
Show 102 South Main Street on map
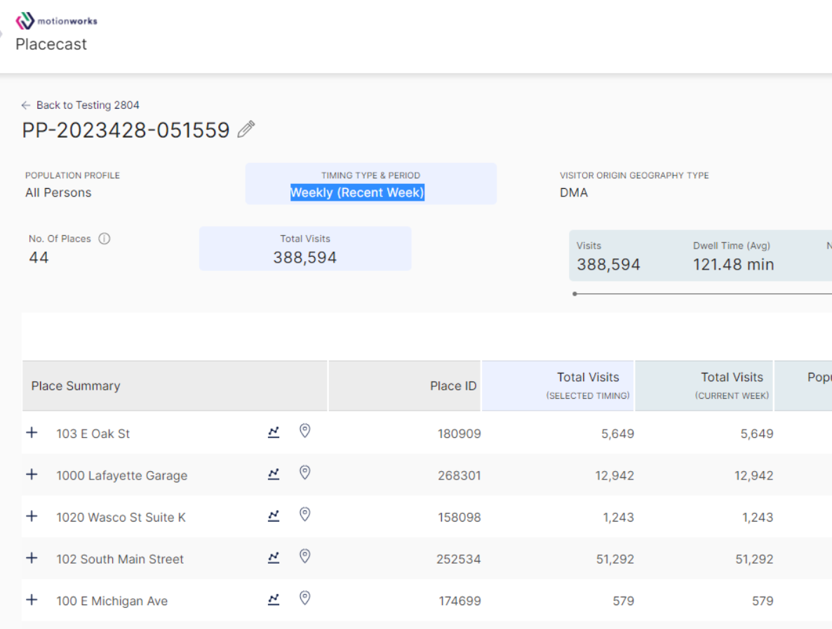click(x=304, y=556)
